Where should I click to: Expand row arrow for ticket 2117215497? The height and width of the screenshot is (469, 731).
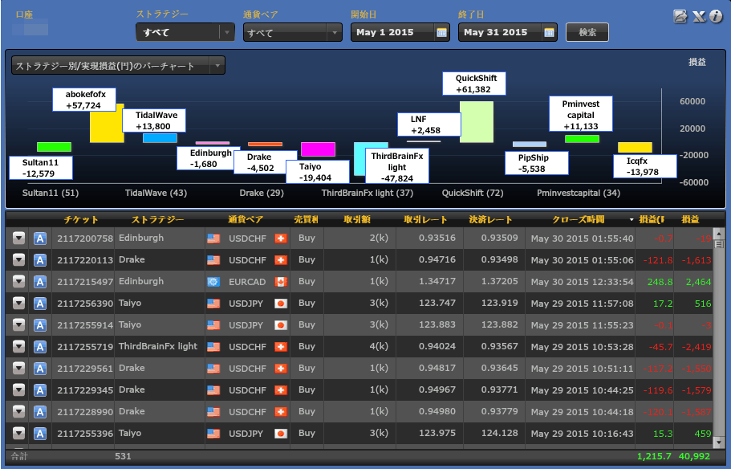pos(18,281)
